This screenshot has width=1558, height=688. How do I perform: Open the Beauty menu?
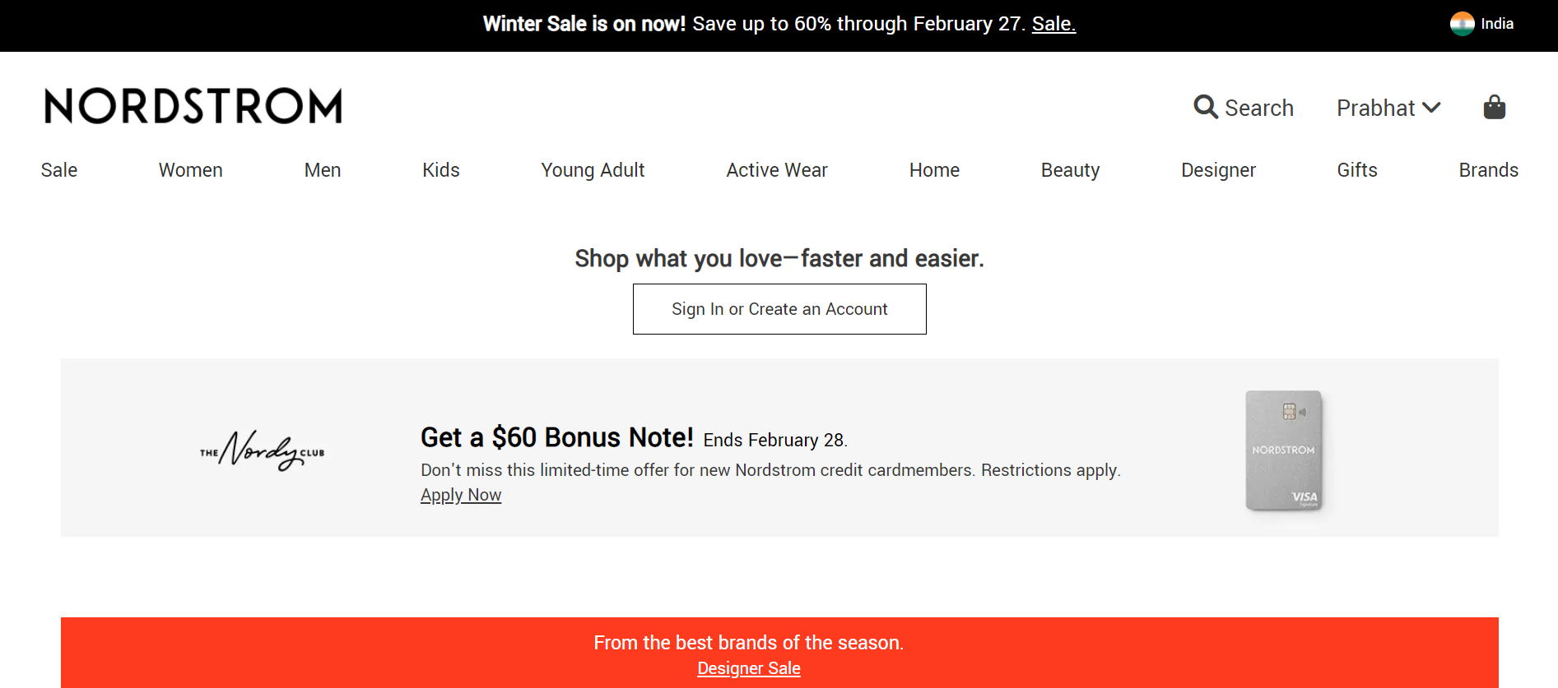(x=1070, y=170)
